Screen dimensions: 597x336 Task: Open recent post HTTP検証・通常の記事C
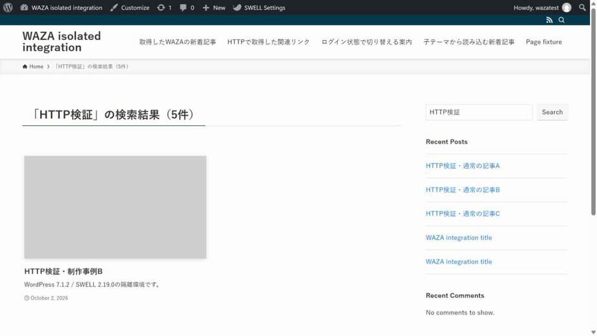pos(463,214)
